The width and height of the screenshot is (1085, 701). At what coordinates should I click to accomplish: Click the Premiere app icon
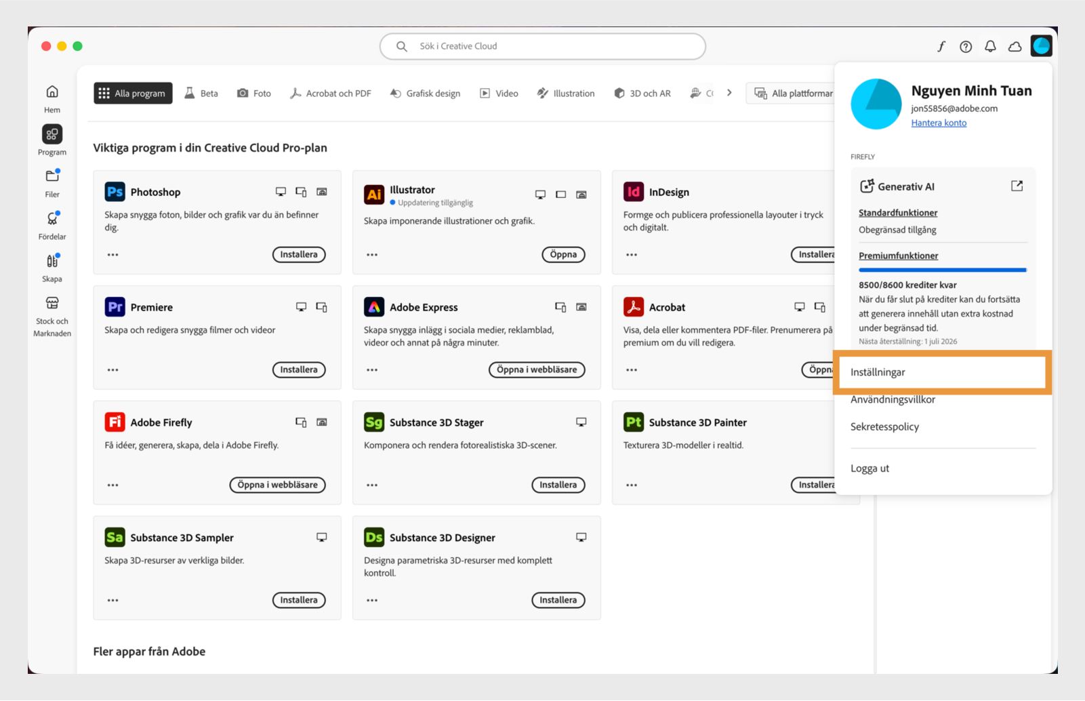(115, 307)
